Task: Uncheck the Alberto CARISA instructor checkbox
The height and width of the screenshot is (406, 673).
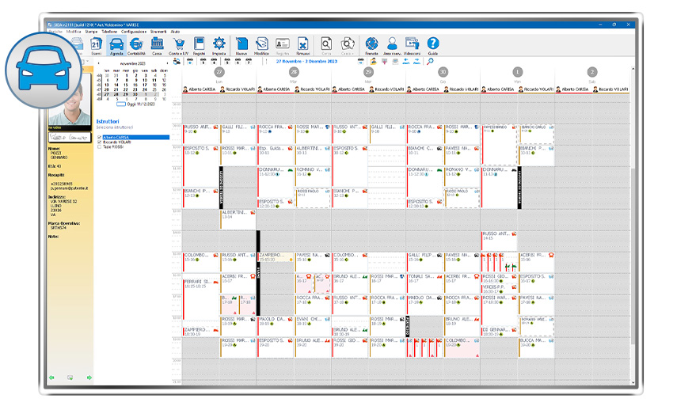Action: (99, 137)
